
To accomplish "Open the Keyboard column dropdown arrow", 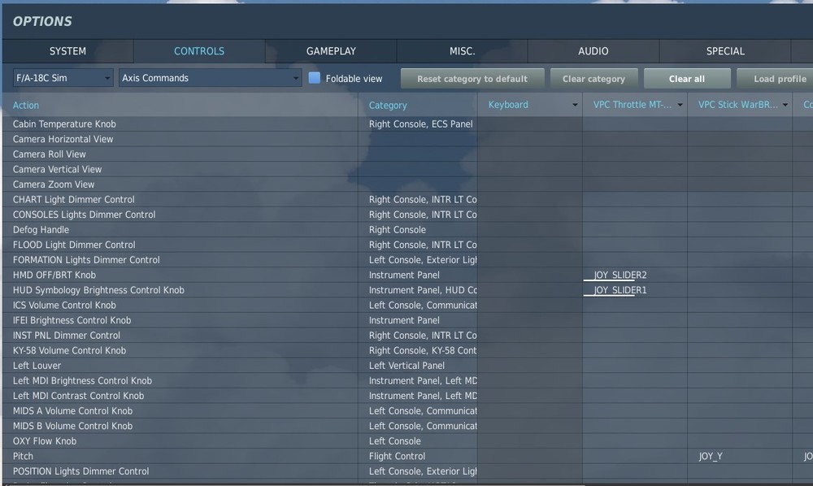I will click(575, 105).
